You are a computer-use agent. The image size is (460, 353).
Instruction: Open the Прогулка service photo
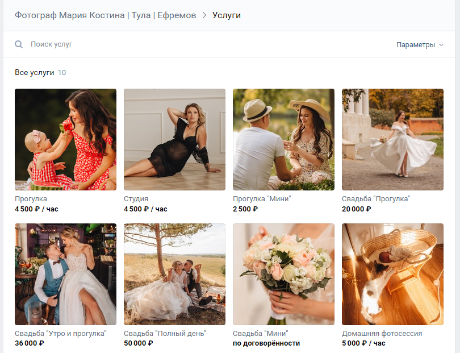click(x=65, y=139)
